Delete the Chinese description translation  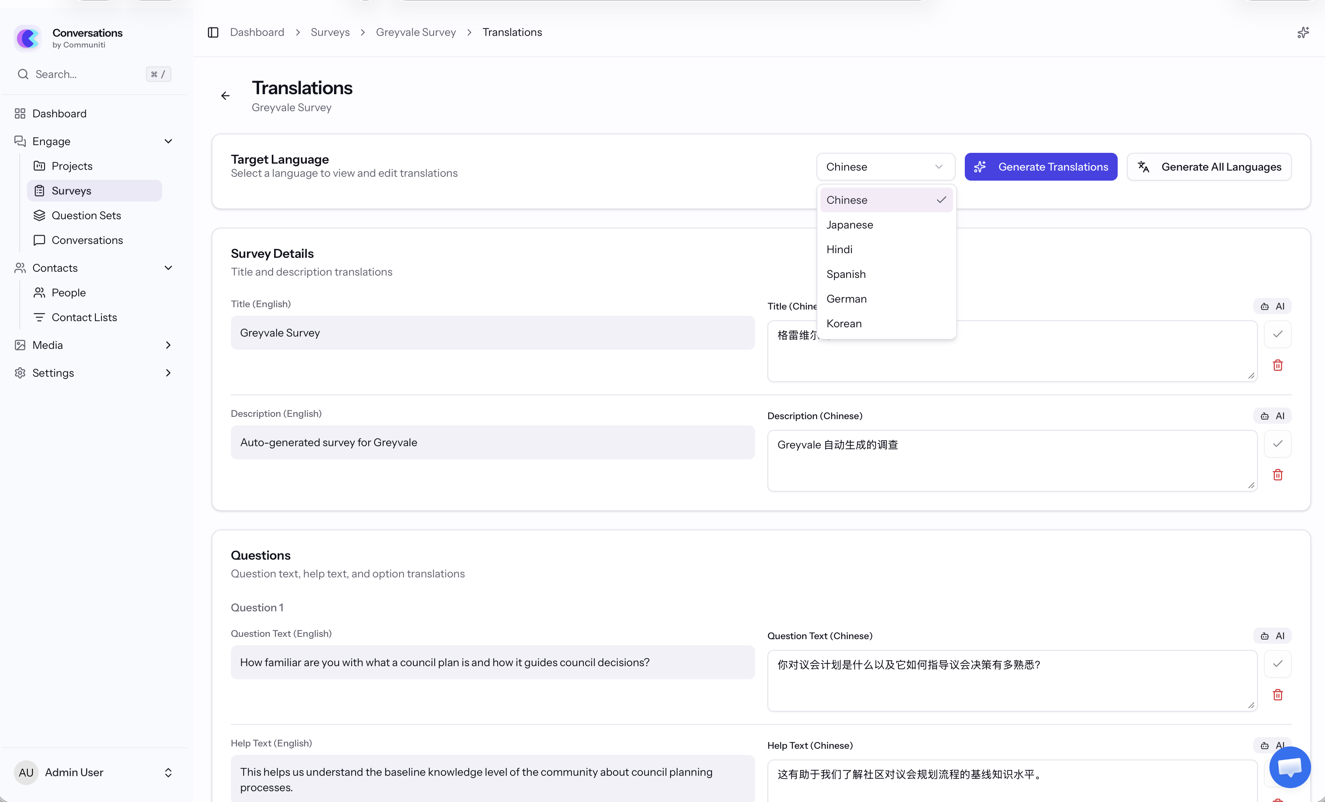tap(1278, 475)
